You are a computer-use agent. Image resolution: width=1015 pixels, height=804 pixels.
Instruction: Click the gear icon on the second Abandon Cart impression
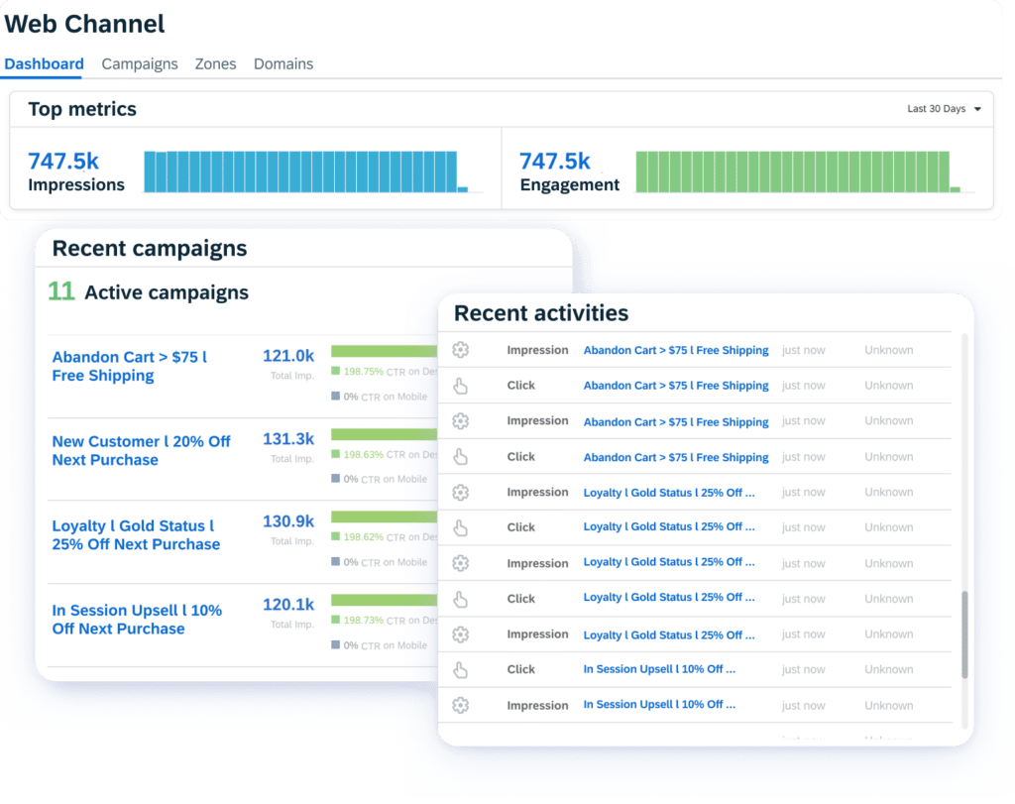coord(459,421)
